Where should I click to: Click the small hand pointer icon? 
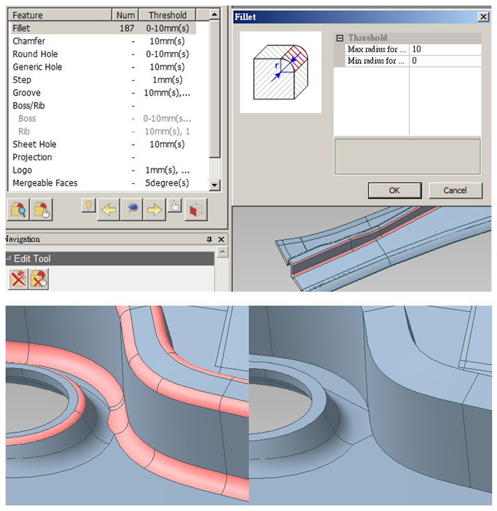click(x=175, y=206)
